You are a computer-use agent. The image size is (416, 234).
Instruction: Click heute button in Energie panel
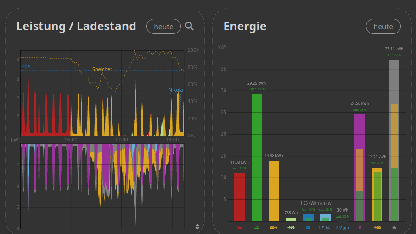[x=383, y=27]
